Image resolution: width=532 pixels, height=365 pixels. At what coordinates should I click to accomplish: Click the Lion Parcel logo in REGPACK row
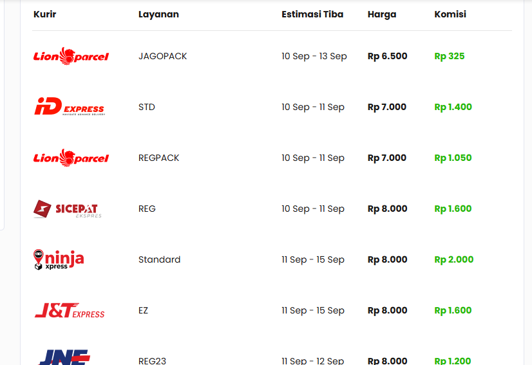(71, 158)
